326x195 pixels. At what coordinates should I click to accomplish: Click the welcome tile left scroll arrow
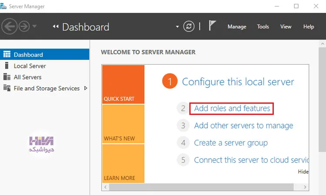106,187
